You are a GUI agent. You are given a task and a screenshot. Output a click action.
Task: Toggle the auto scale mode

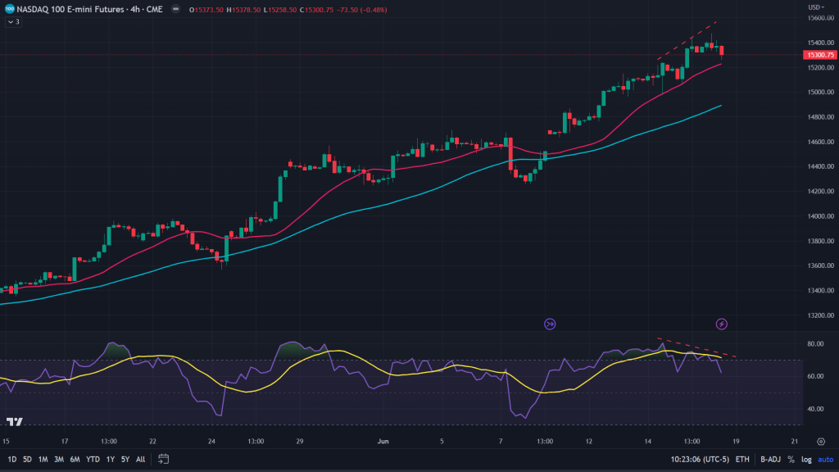[823, 459]
